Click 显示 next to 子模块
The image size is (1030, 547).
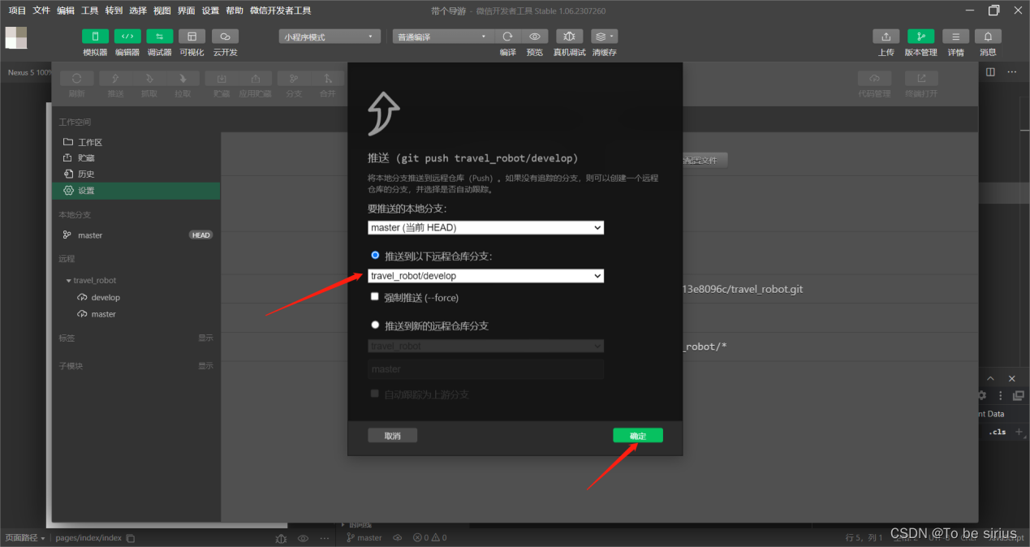205,366
